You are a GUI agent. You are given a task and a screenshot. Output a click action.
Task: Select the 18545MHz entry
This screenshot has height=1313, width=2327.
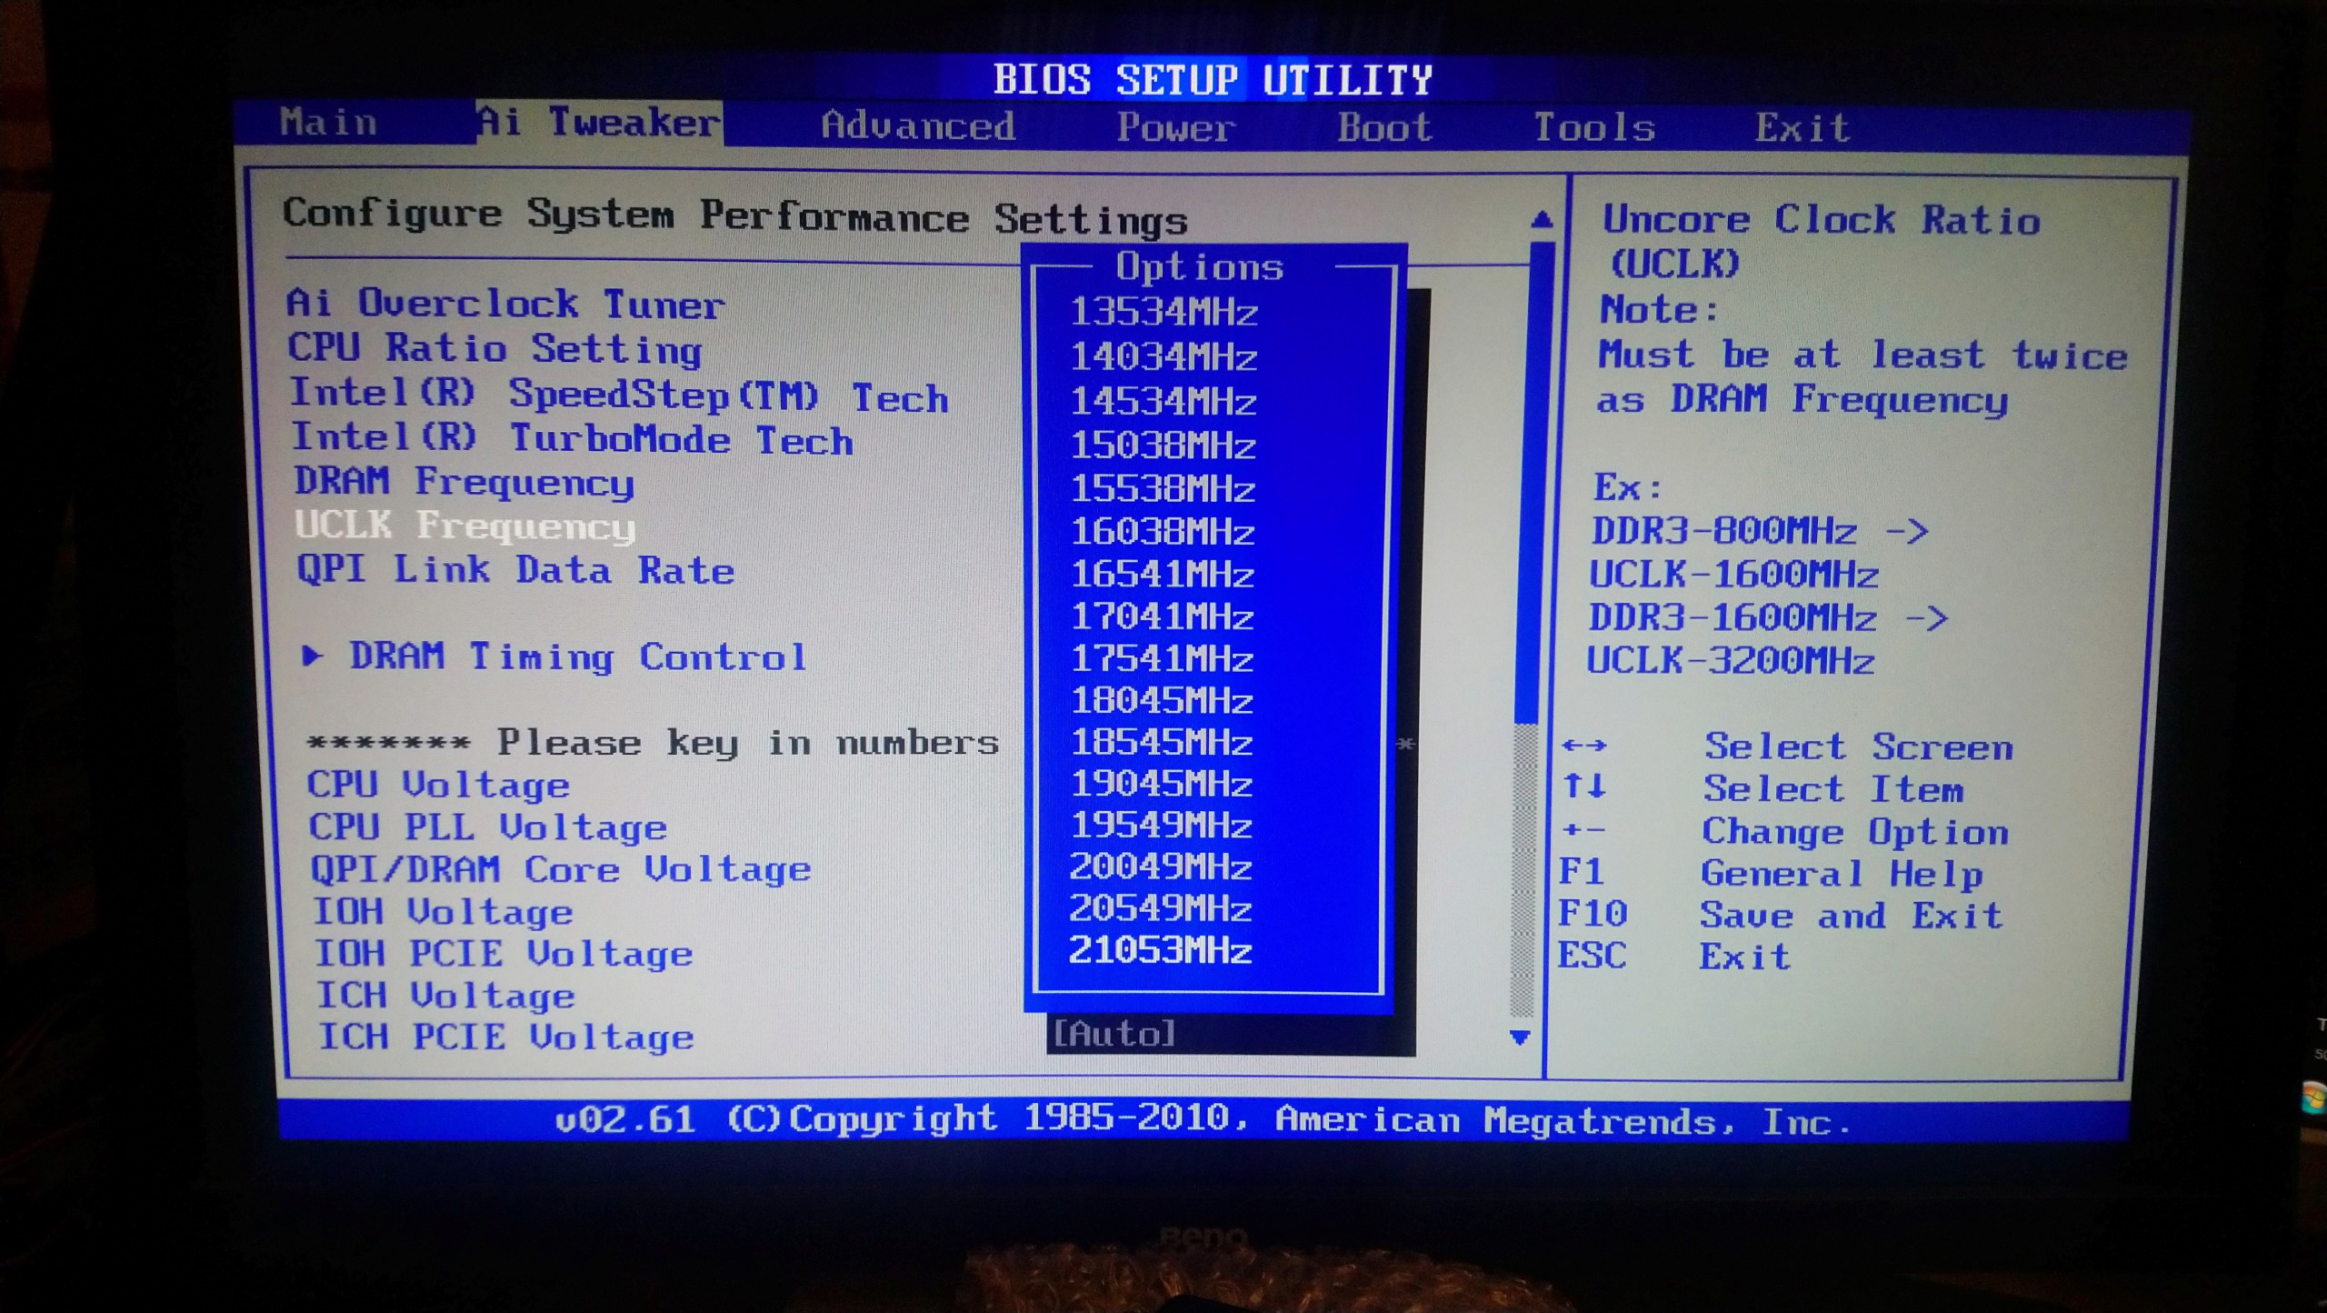[x=1162, y=743]
